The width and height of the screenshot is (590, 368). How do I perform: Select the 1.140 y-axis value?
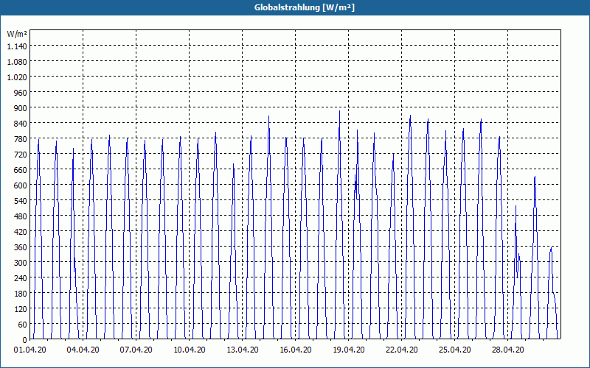(17, 46)
